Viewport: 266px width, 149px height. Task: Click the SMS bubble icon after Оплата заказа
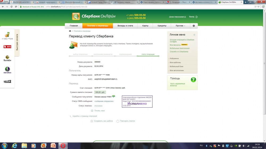pyautogui.click(x=114, y=96)
